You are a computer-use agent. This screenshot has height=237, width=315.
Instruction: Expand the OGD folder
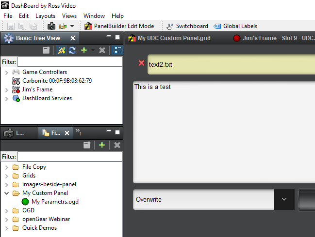coord(6,210)
